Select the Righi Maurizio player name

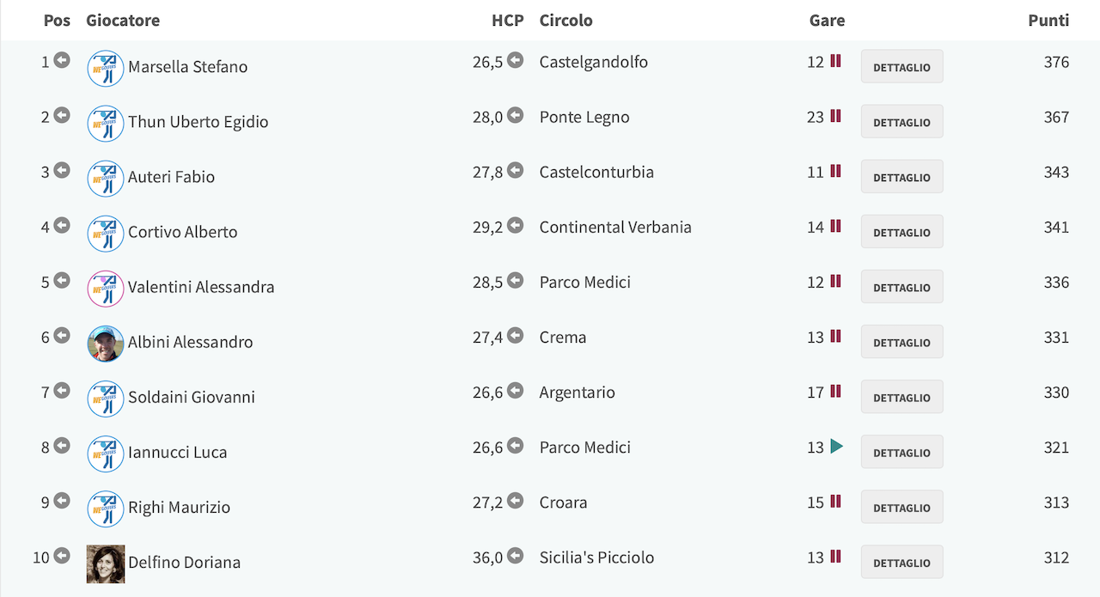click(x=180, y=507)
